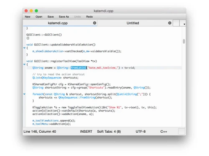Click the m_showSidebarsAction->setChecked line
The width and height of the screenshot is (209, 156).
pyautogui.click(x=77, y=51)
